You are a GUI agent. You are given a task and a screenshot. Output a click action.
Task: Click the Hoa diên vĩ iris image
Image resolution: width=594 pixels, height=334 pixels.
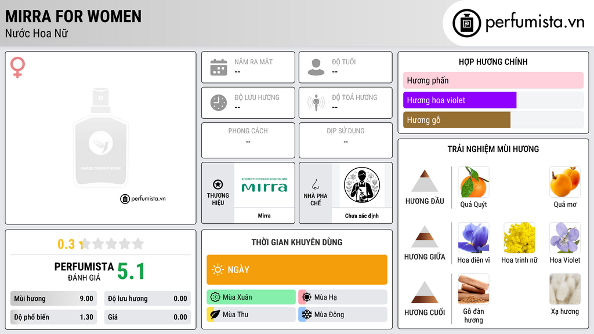click(473, 238)
